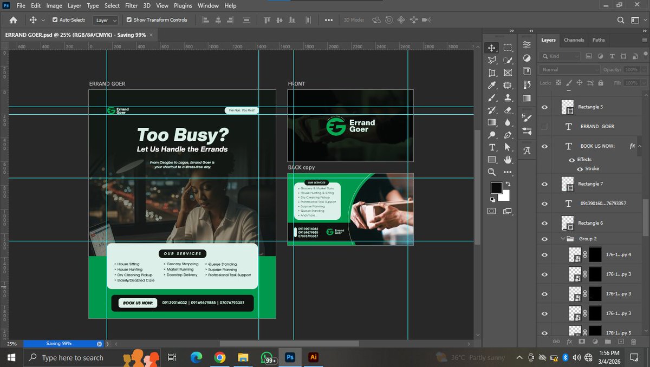Toggle Quick Mask mode
Screen dimensions: 650x367
pos(492,211)
